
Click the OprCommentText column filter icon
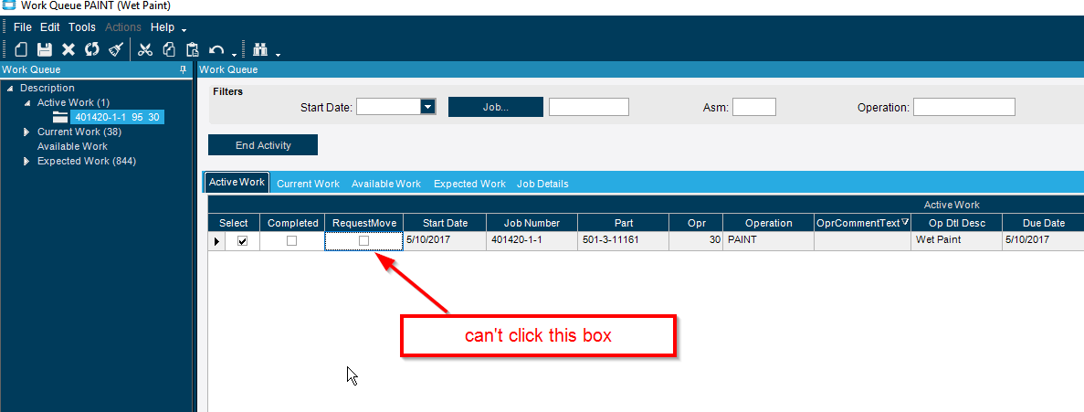905,222
